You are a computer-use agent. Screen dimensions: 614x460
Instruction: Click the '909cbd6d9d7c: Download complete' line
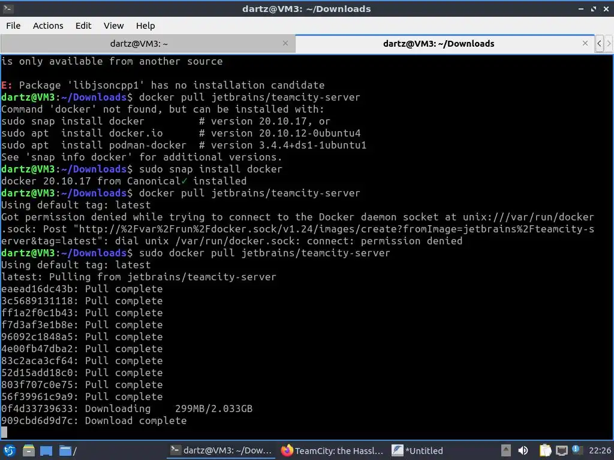(94, 420)
